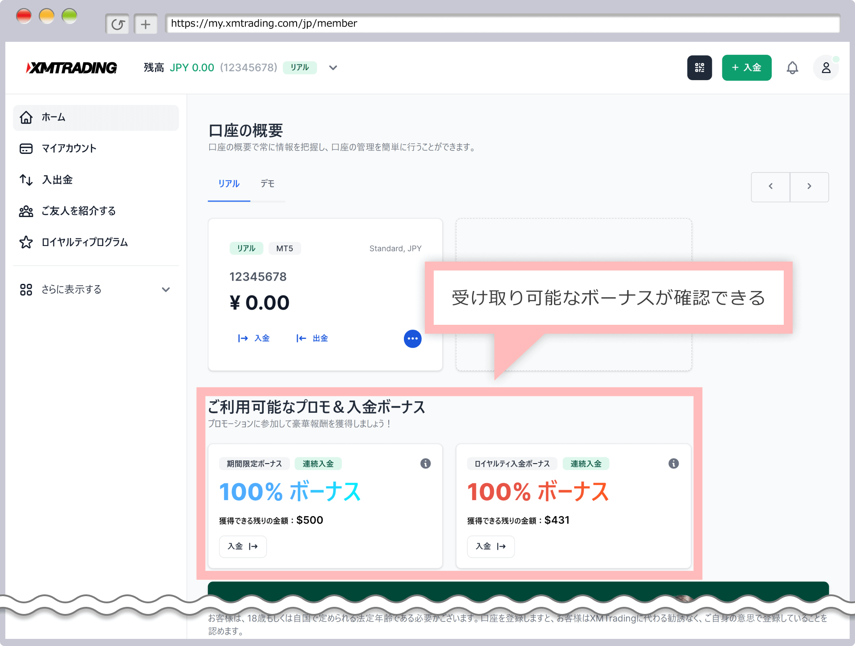The image size is (855, 646).
Task: Click account number 12345678 on the card
Action: [258, 277]
